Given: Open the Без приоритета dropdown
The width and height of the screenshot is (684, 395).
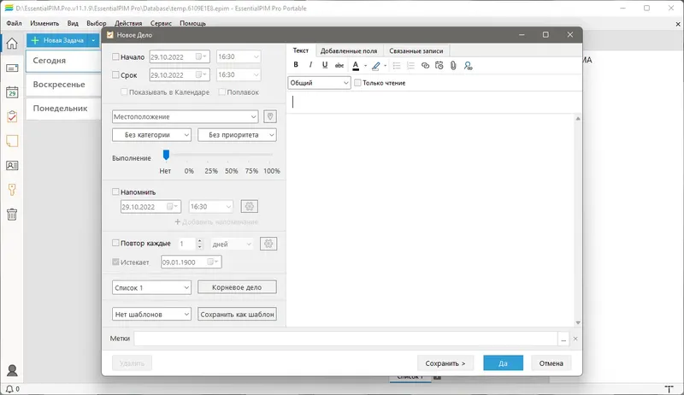Looking at the screenshot, I should (237, 135).
